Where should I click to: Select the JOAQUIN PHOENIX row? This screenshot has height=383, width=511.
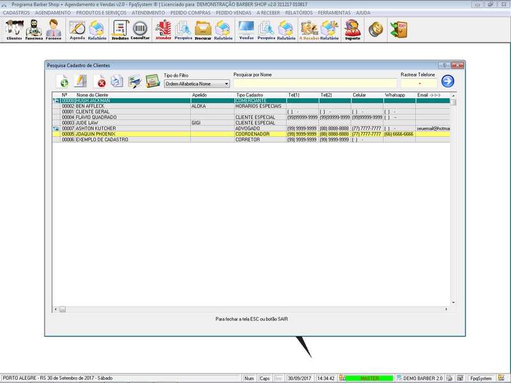[251, 134]
